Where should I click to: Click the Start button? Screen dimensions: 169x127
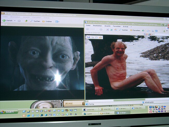click(9, 112)
